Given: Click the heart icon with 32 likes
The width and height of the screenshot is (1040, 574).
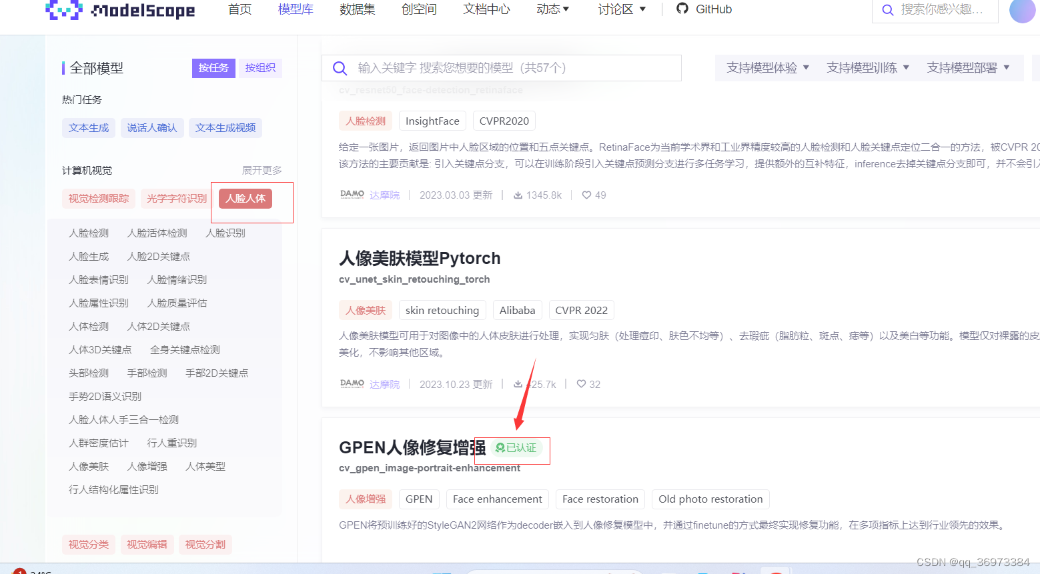Looking at the screenshot, I should tap(581, 385).
